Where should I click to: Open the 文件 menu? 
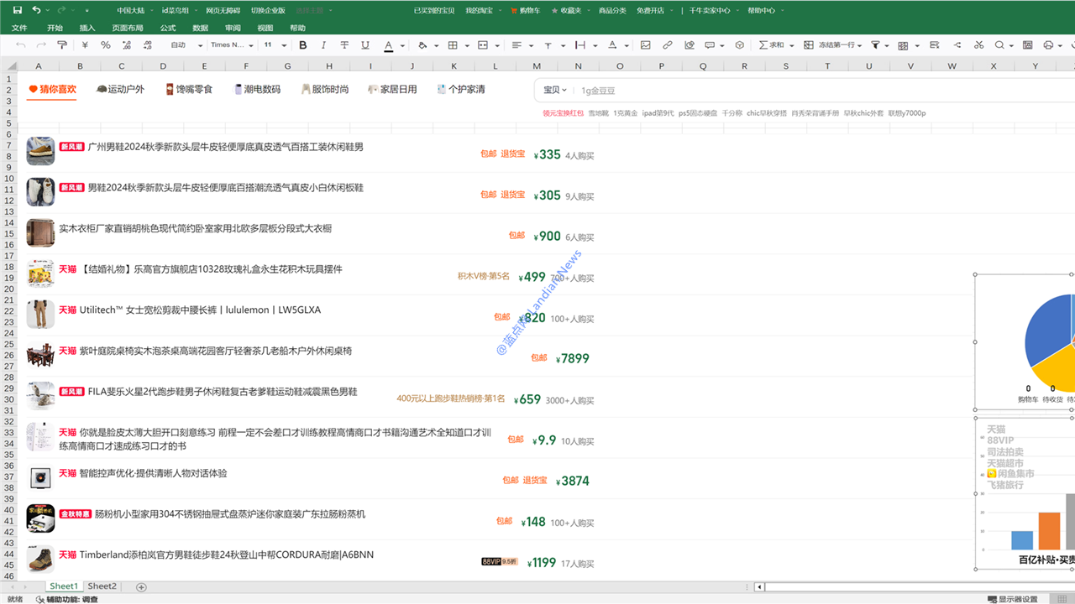[x=19, y=28]
